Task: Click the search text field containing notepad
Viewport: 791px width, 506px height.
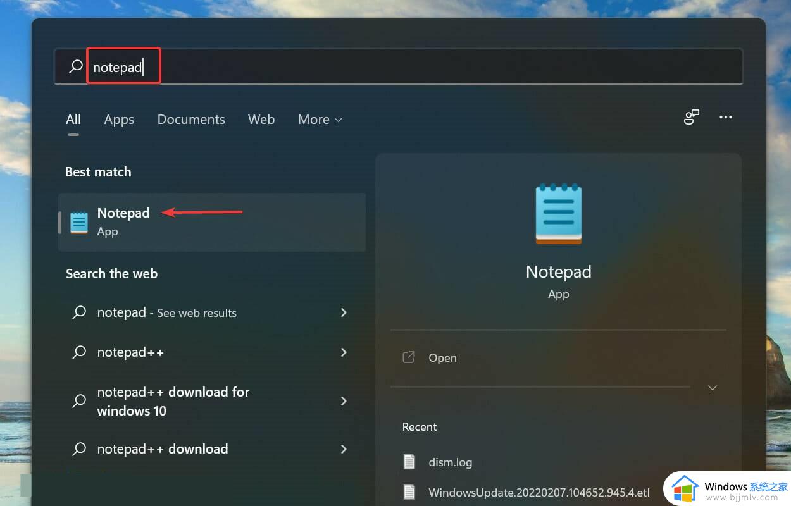Action: coord(398,66)
